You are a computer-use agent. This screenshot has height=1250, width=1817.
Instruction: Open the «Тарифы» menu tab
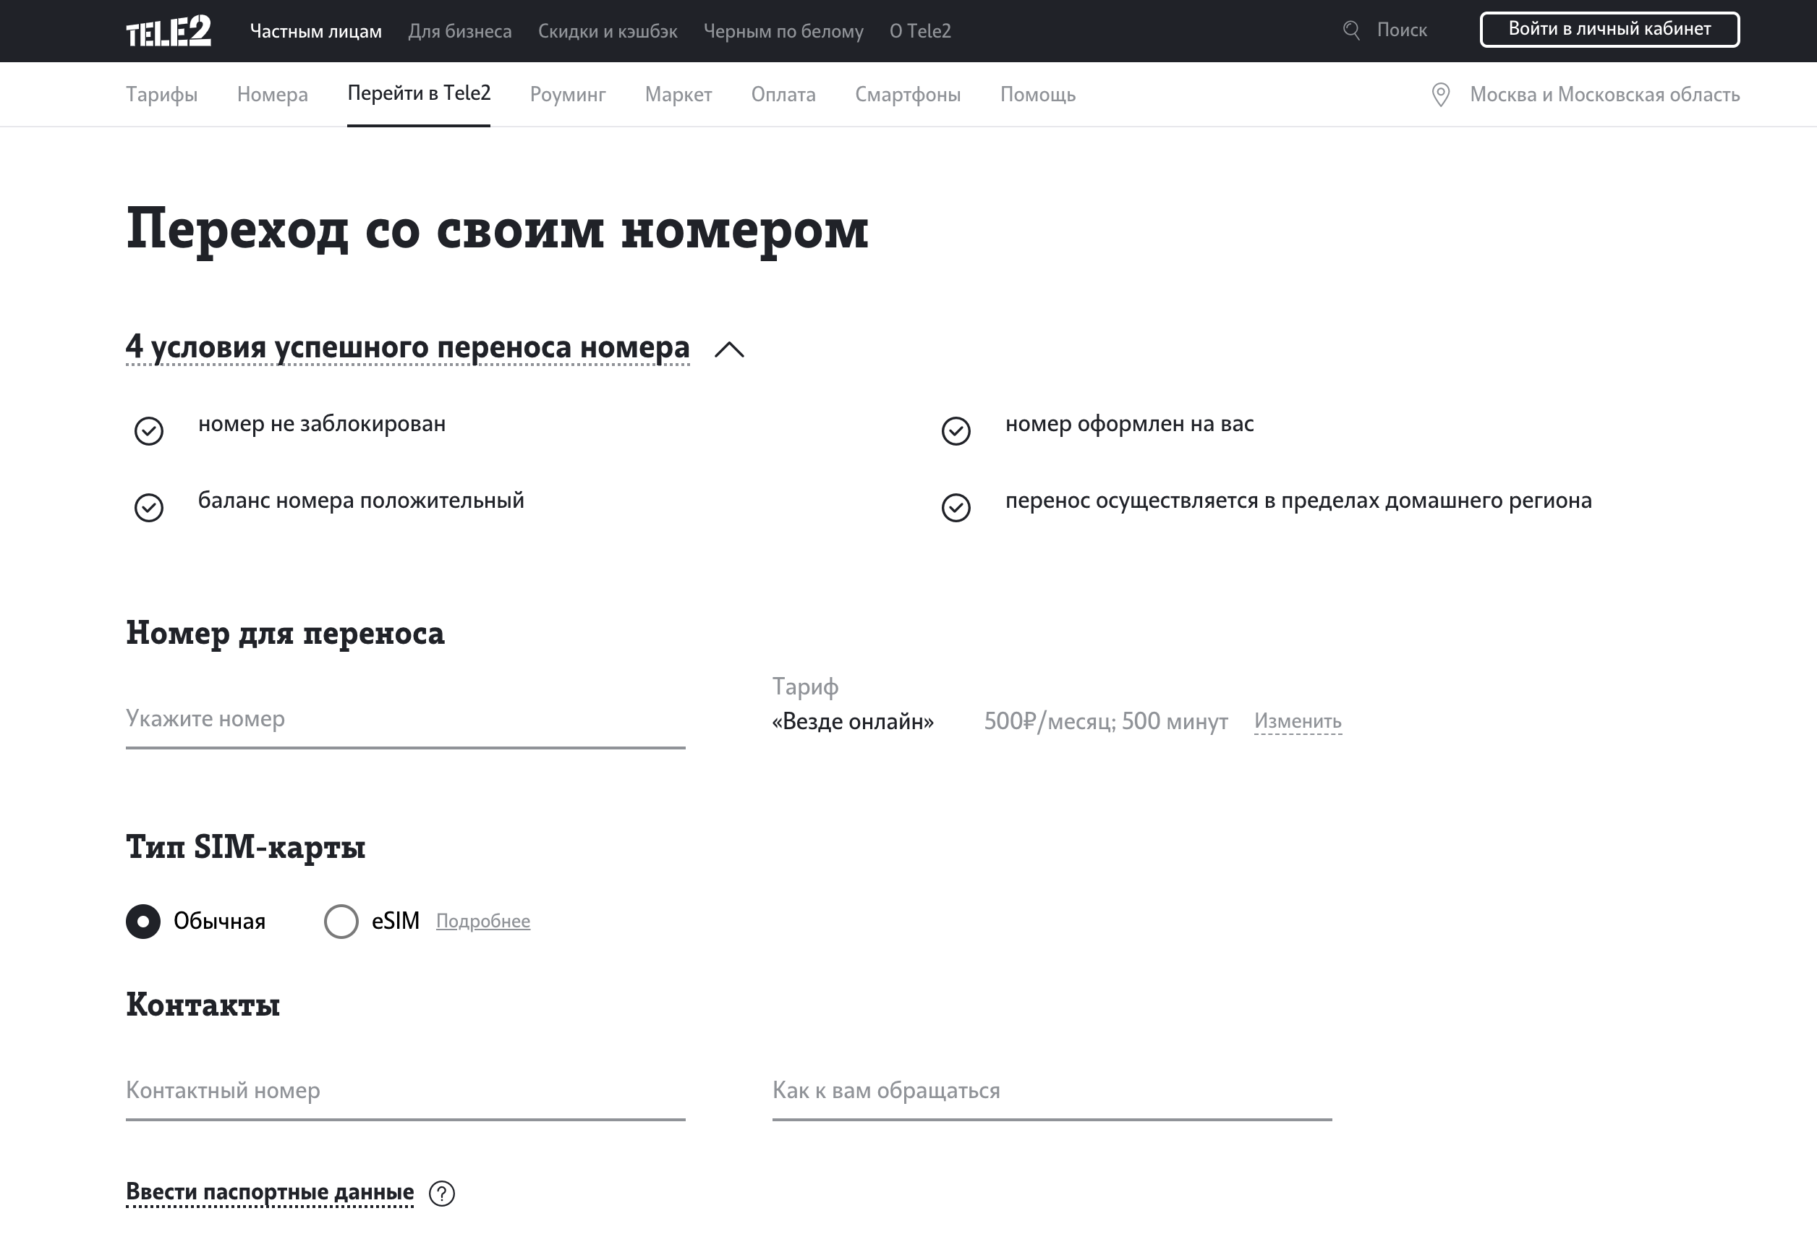(x=161, y=94)
